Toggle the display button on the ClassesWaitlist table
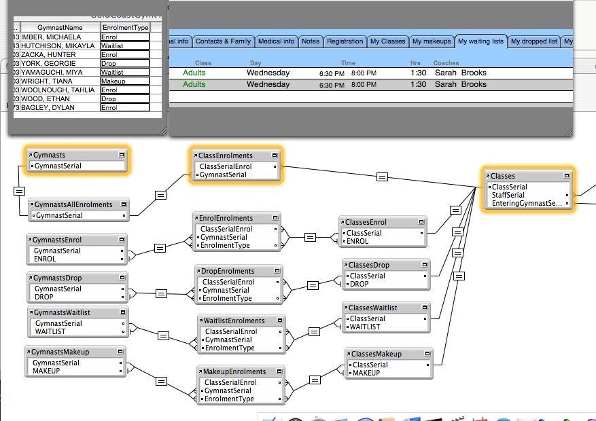The image size is (596, 421). (424, 308)
